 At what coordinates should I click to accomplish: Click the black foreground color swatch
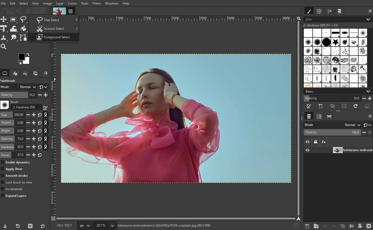point(21,57)
